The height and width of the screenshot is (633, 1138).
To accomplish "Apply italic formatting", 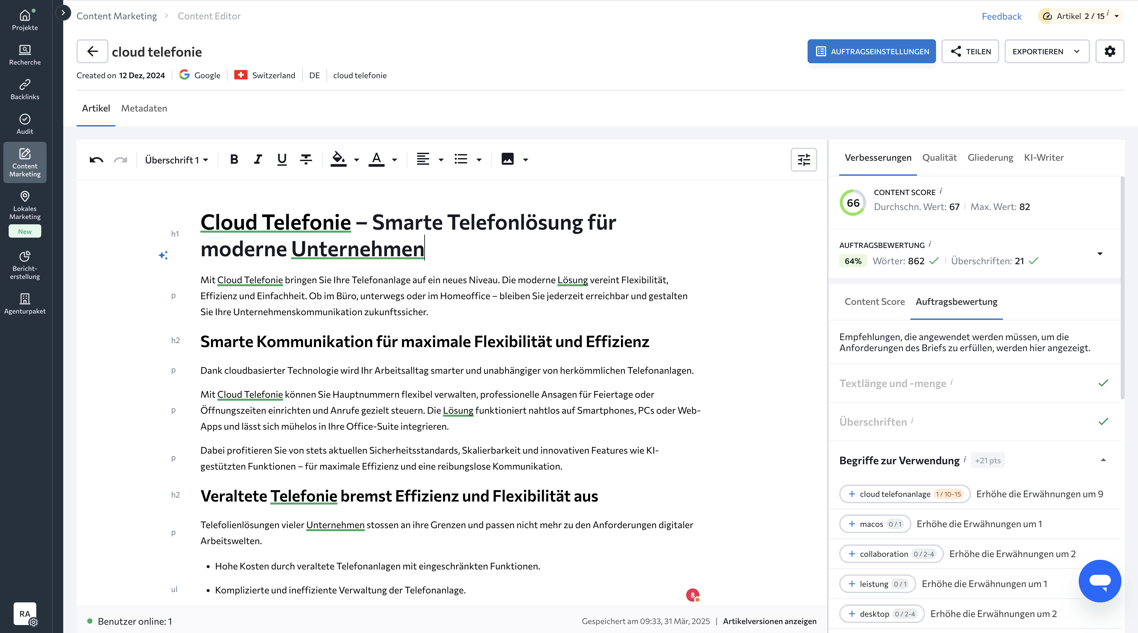I will point(258,159).
